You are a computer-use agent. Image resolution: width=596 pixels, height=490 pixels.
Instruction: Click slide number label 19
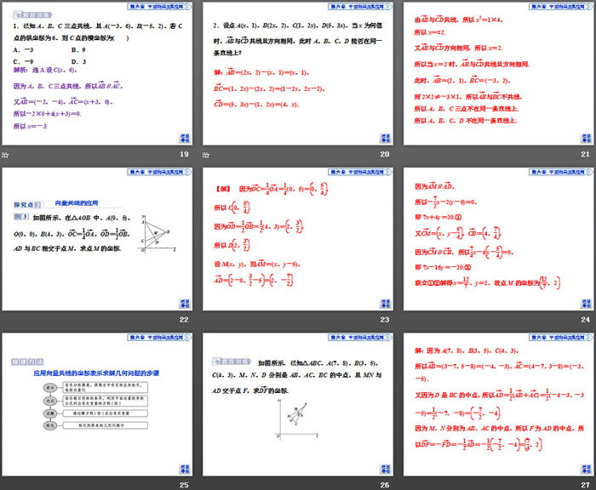[184, 154]
